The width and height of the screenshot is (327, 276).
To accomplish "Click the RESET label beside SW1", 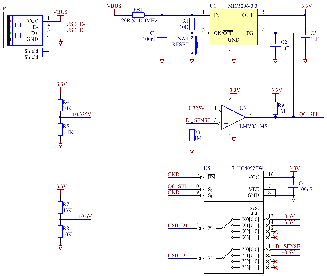I will (180, 45).
